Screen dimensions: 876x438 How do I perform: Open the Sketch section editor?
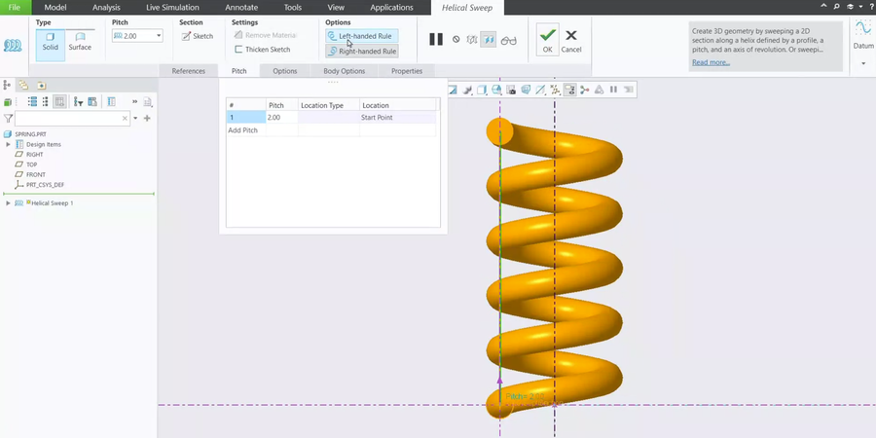point(197,36)
